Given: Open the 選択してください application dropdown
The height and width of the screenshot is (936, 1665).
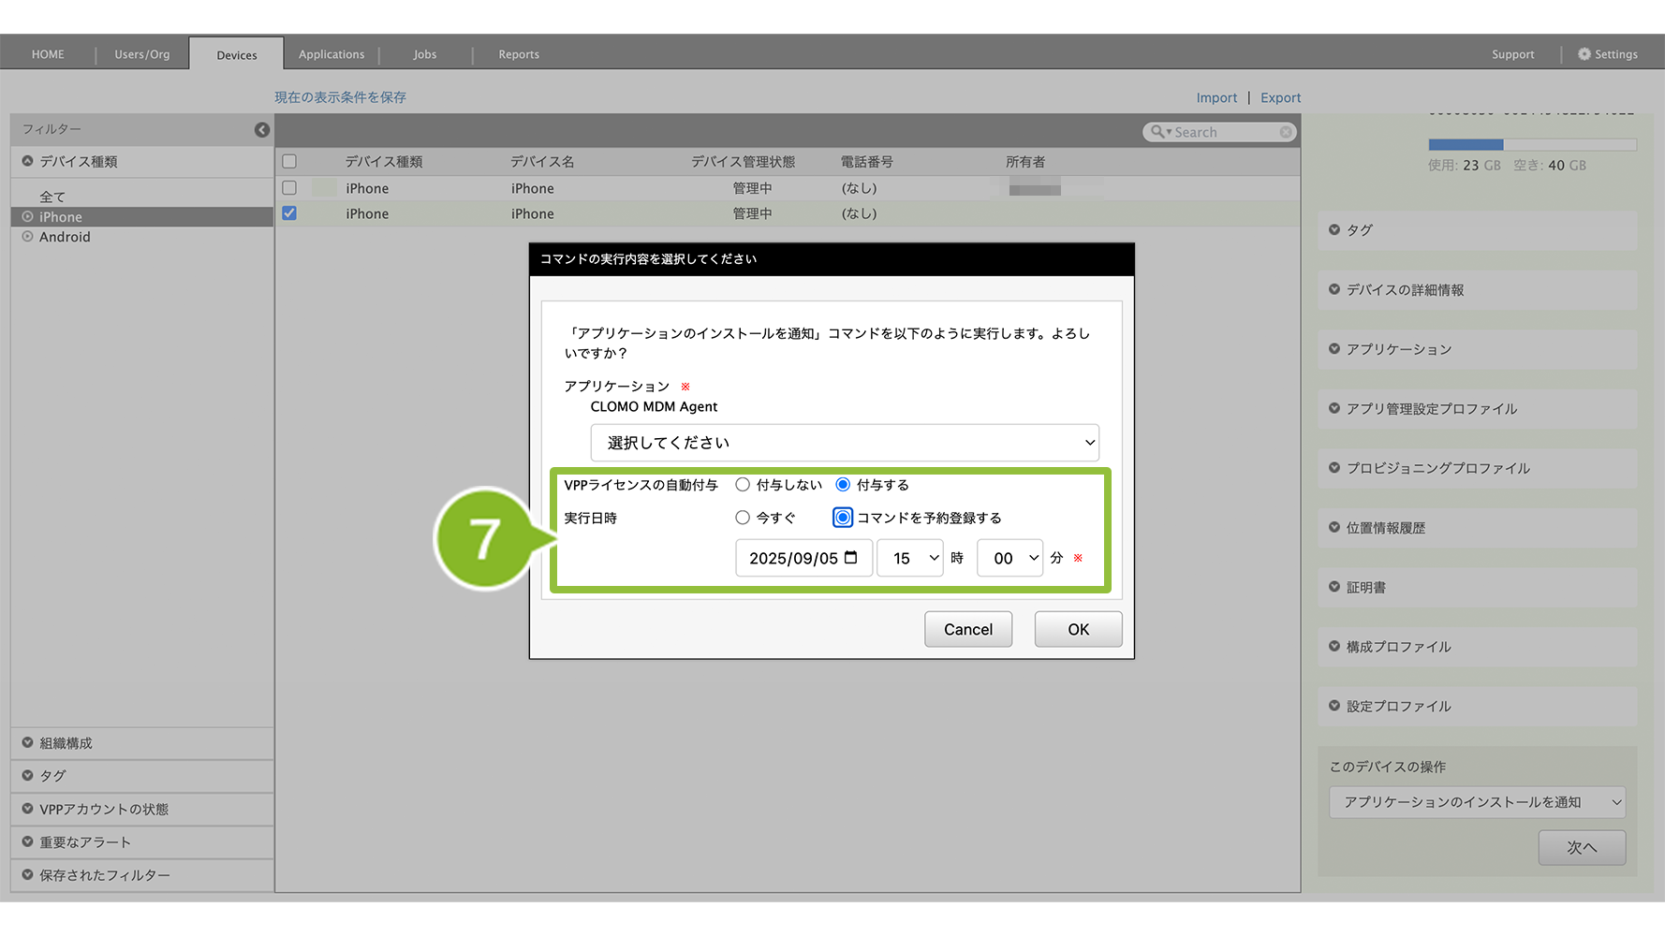Looking at the screenshot, I should (x=844, y=443).
